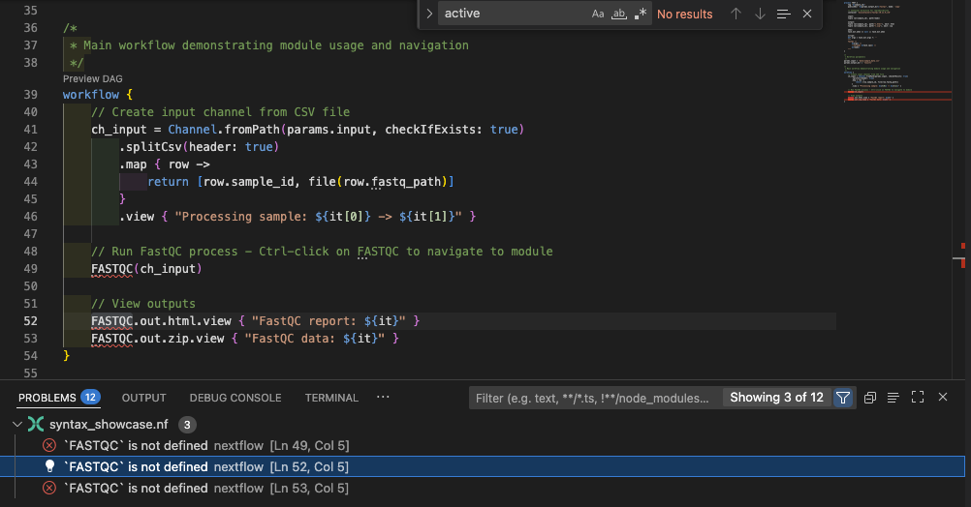Open additional panel views ellipsis

tap(383, 398)
